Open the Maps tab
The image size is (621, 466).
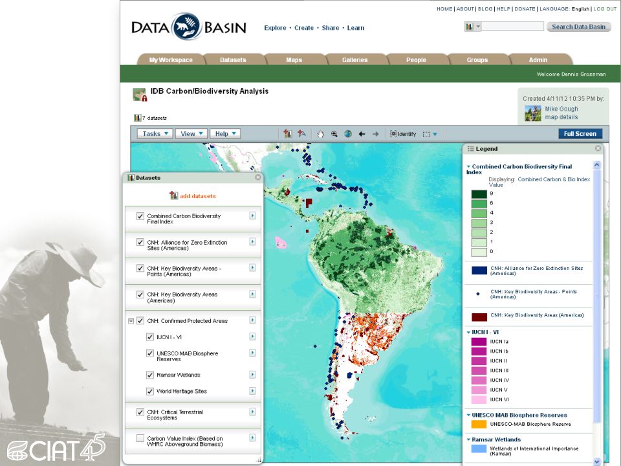tap(294, 60)
